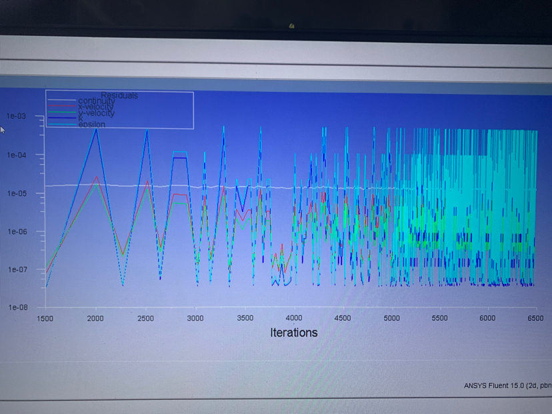This screenshot has height=414, width=552.
Task: Click the red x-velocity legend line sample
Action: click(x=62, y=107)
